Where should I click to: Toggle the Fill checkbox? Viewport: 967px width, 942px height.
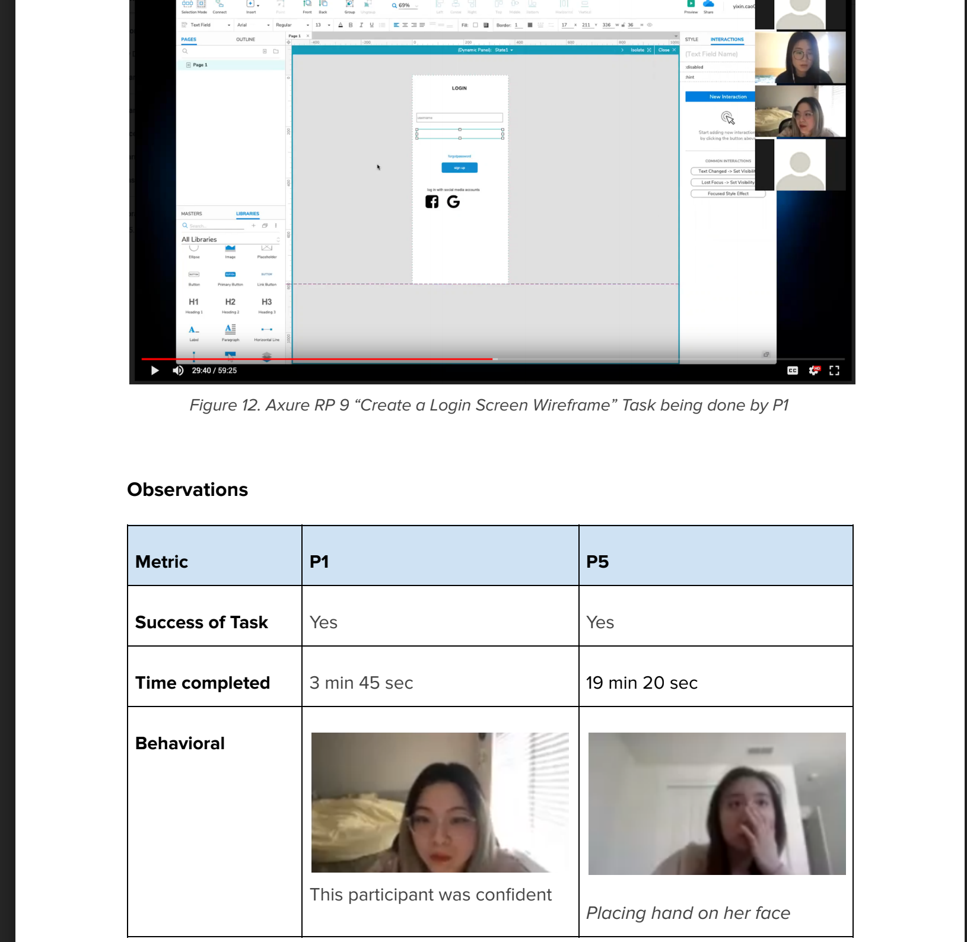coord(475,24)
